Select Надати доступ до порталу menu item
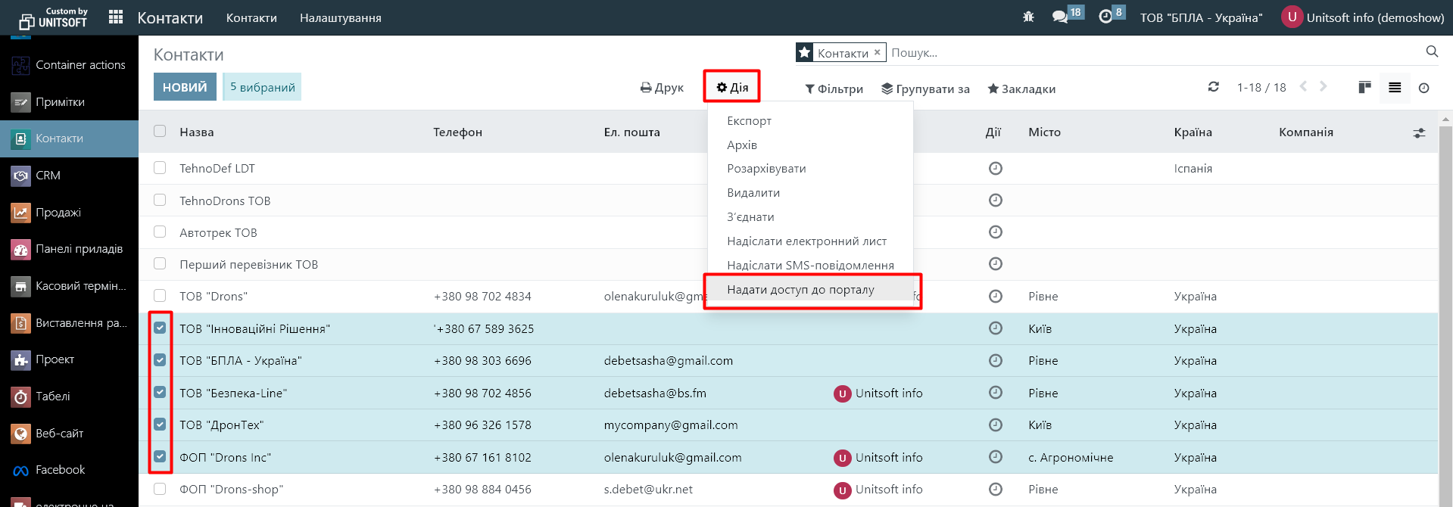Image resolution: width=1453 pixels, height=507 pixels. click(x=800, y=289)
